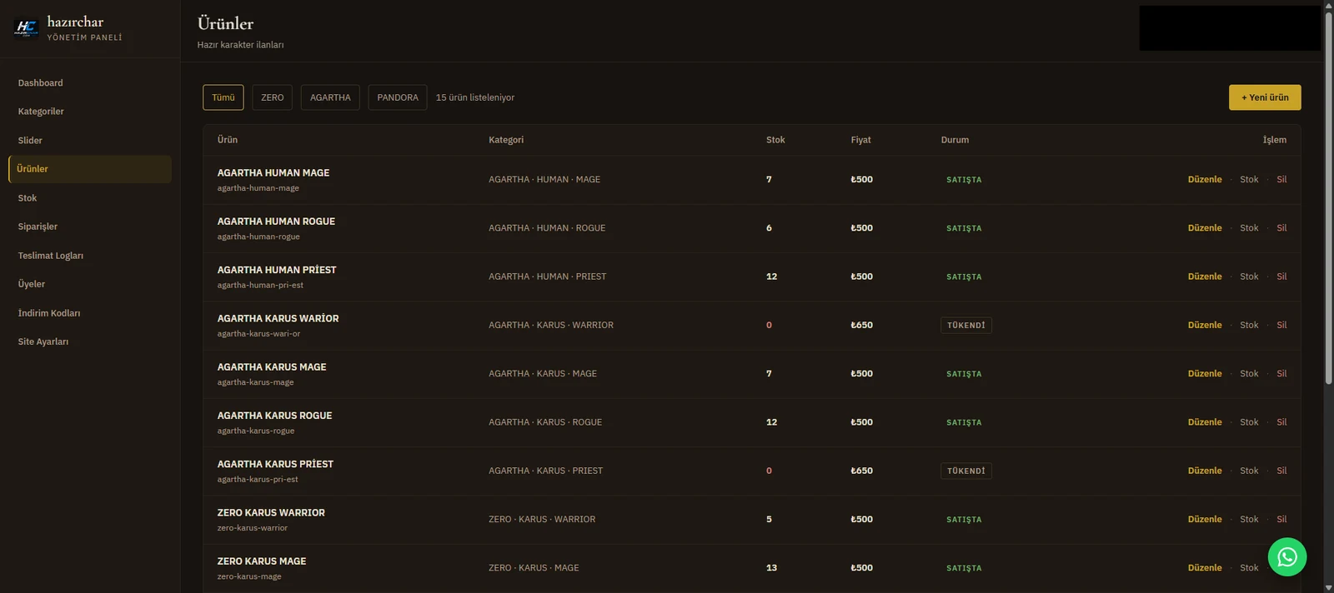Filter products by PANDORA
This screenshot has width=1334, height=593.
398,97
